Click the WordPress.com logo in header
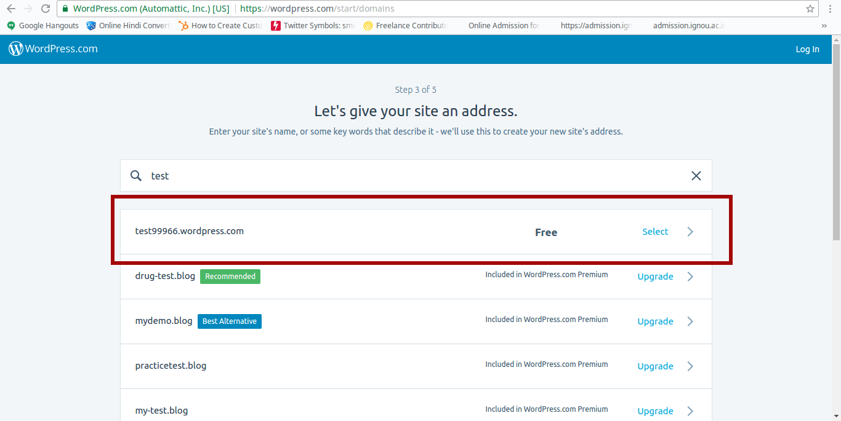This screenshot has width=841, height=421. coord(53,49)
